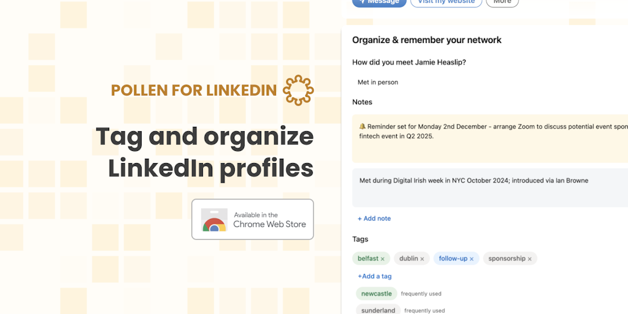Click the Chrome Web Store badge
Viewport: 628px width, 314px height.
(253, 219)
